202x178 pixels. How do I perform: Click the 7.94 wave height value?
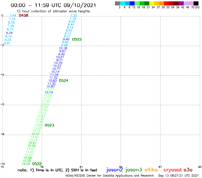coord(13,15)
